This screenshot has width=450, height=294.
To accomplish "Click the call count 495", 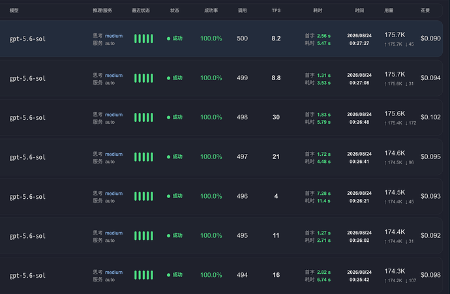I will 242,235.
